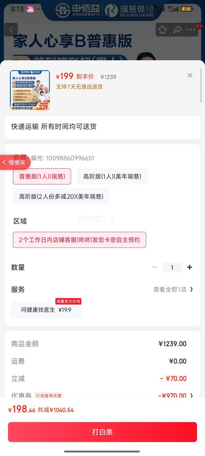Image resolution: width=205 pixels, height=456 pixels.
Task: Tap the ¥198.46 total discount summary
Action: pyautogui.click(x=41, y=410)
